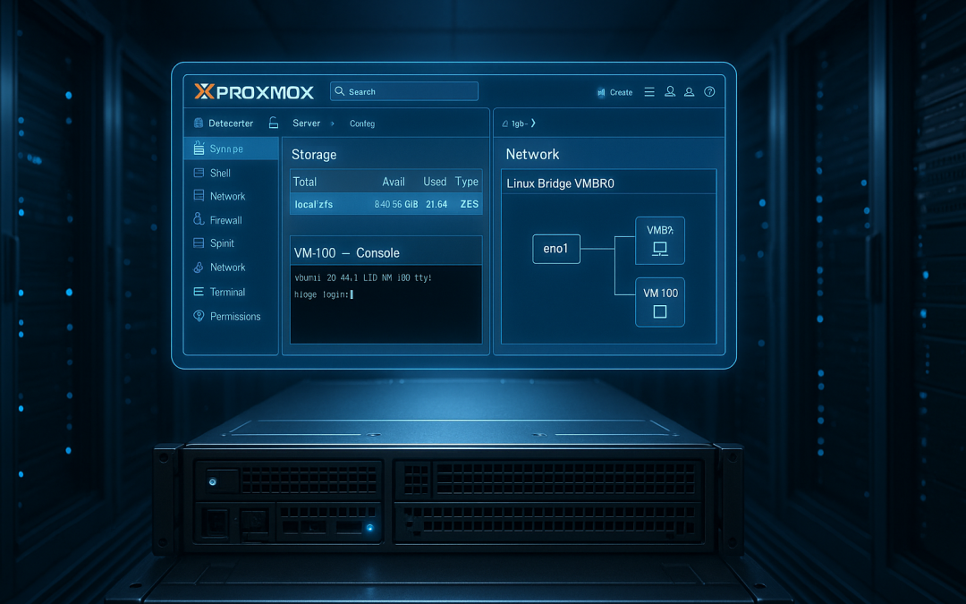Image resolution: width=966 pixels, height=604 pixels.
Task: Click the Proxmox logo
Action: [x=254, y=92]
